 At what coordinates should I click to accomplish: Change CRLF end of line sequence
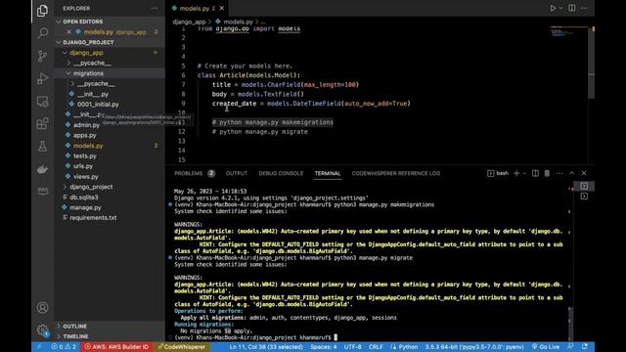point(376,347)
